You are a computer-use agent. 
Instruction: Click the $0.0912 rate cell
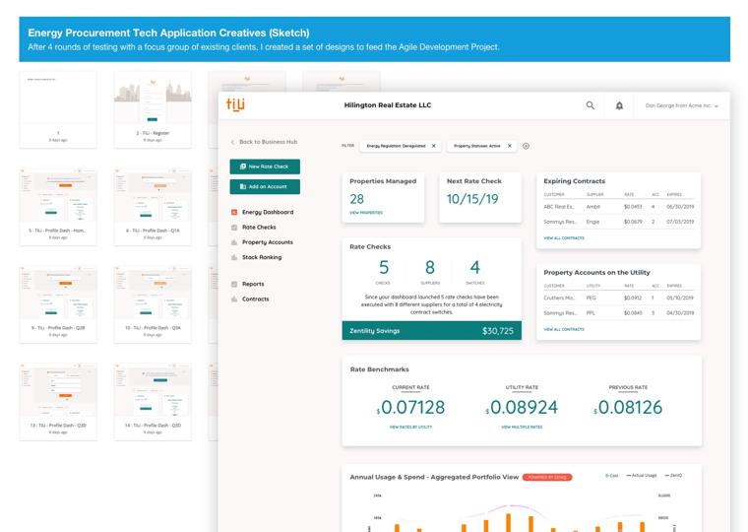click(x=633, y=298)
